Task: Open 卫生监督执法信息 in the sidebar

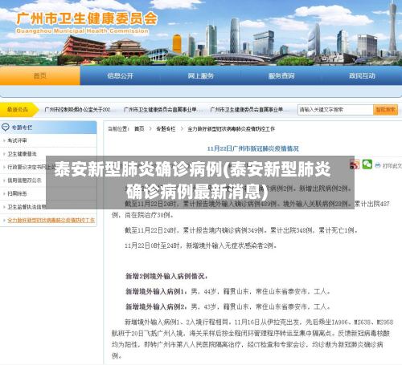Action: click(27, 207)
